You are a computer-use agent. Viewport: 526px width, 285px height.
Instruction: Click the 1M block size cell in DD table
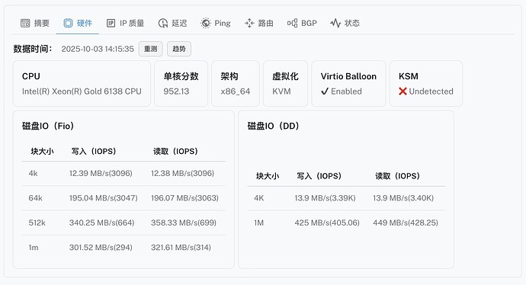[x=258, y=223]
